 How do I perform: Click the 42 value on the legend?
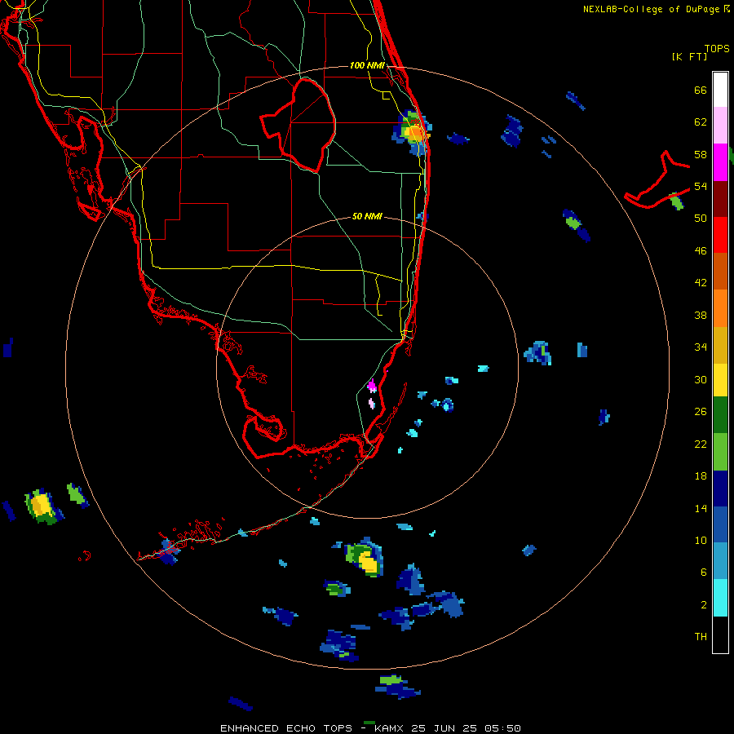(701, 283)
